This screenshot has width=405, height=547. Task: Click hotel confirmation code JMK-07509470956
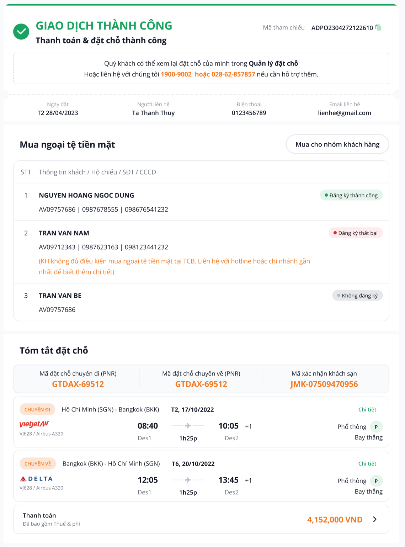pos(324,384)
